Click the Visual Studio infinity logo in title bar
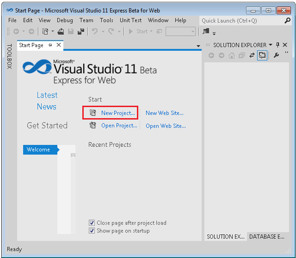 pyautogui.click(x=10, y=10)
